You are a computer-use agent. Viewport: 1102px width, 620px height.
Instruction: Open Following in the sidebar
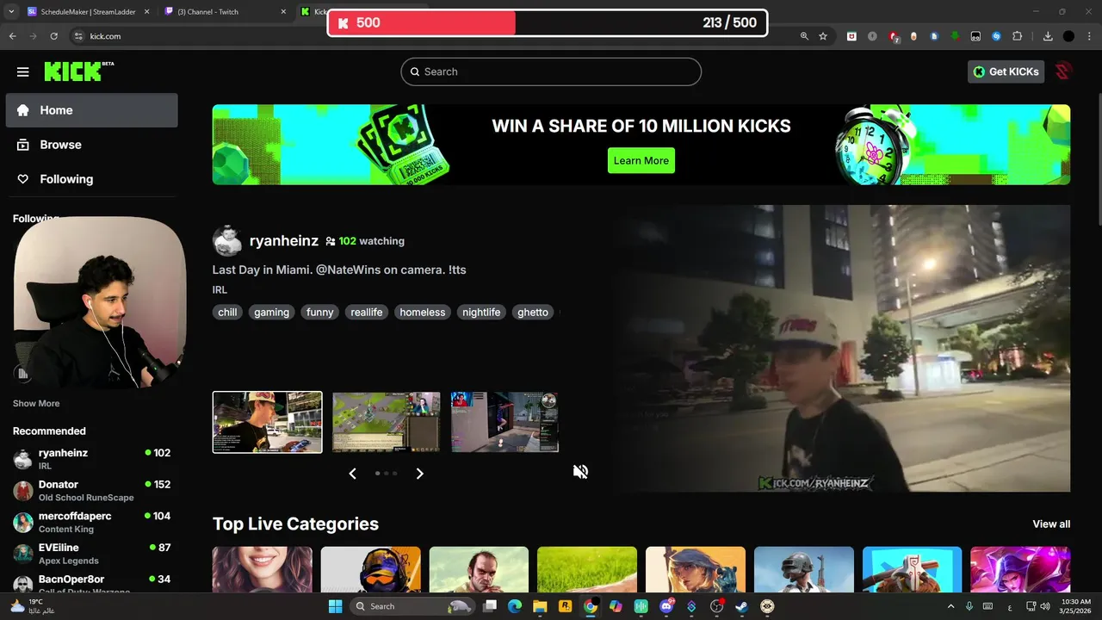[91, 179]
